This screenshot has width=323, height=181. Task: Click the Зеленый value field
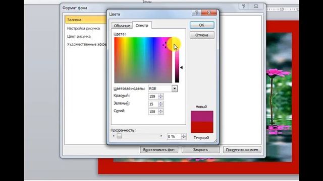(x=153, y=104)
